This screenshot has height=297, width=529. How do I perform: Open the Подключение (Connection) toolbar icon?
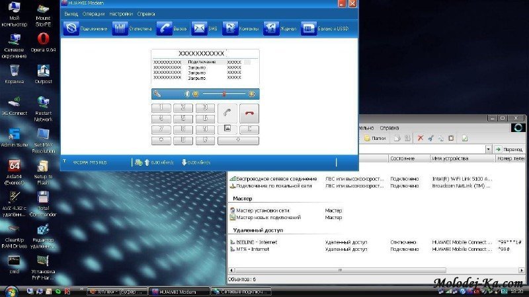[71, 28]
